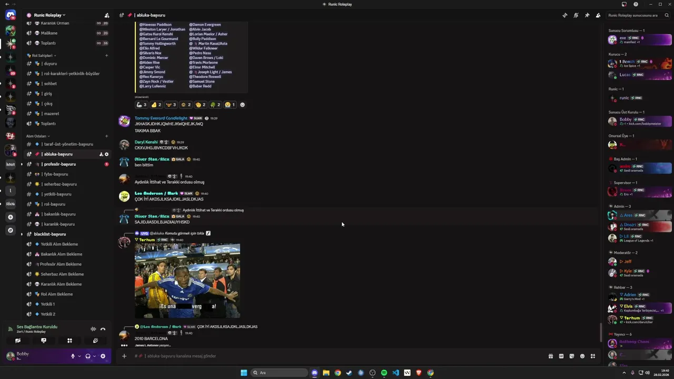Viewport: 674px width, 379px height.
Task: Open Tommy Everard Candlelight's profile name
Action: coord(161,118)
